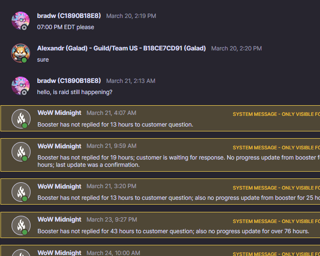This screenshot has width=320, height=256.
Task: Click WoW Midnight flame avatar from March 23
Action: (21, 225)
